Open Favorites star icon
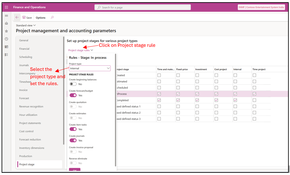Screen dimensions: 290x175 [x=6, y=31]
